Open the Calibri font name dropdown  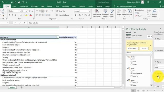[x=20, y=11]
